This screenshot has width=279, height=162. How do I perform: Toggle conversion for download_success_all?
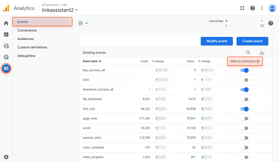click(244, 90)
